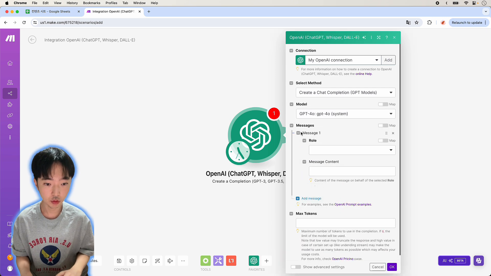Screen dimensions: 491x276
Task: Open the panel header three-dots menu
Action: pos(371,37)
